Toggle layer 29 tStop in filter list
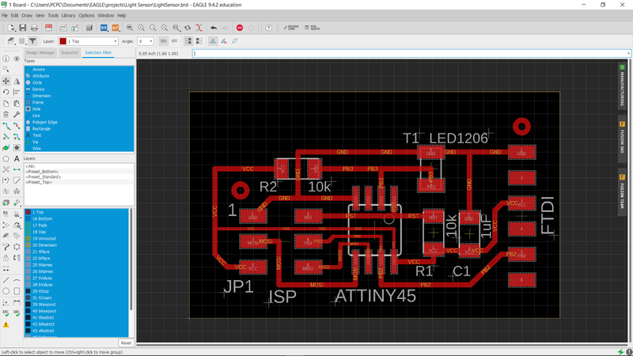This screenshot has width=633, height=356. (77, 291)
